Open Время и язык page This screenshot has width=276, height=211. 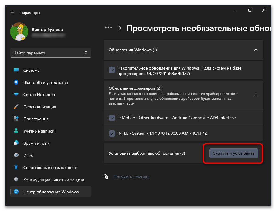pos(51,143)
